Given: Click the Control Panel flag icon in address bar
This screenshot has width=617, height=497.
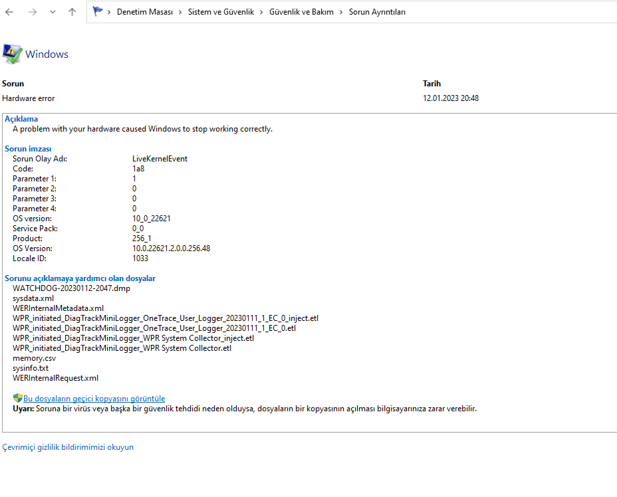Looking at the screenshot, I should tap(97, 11).
